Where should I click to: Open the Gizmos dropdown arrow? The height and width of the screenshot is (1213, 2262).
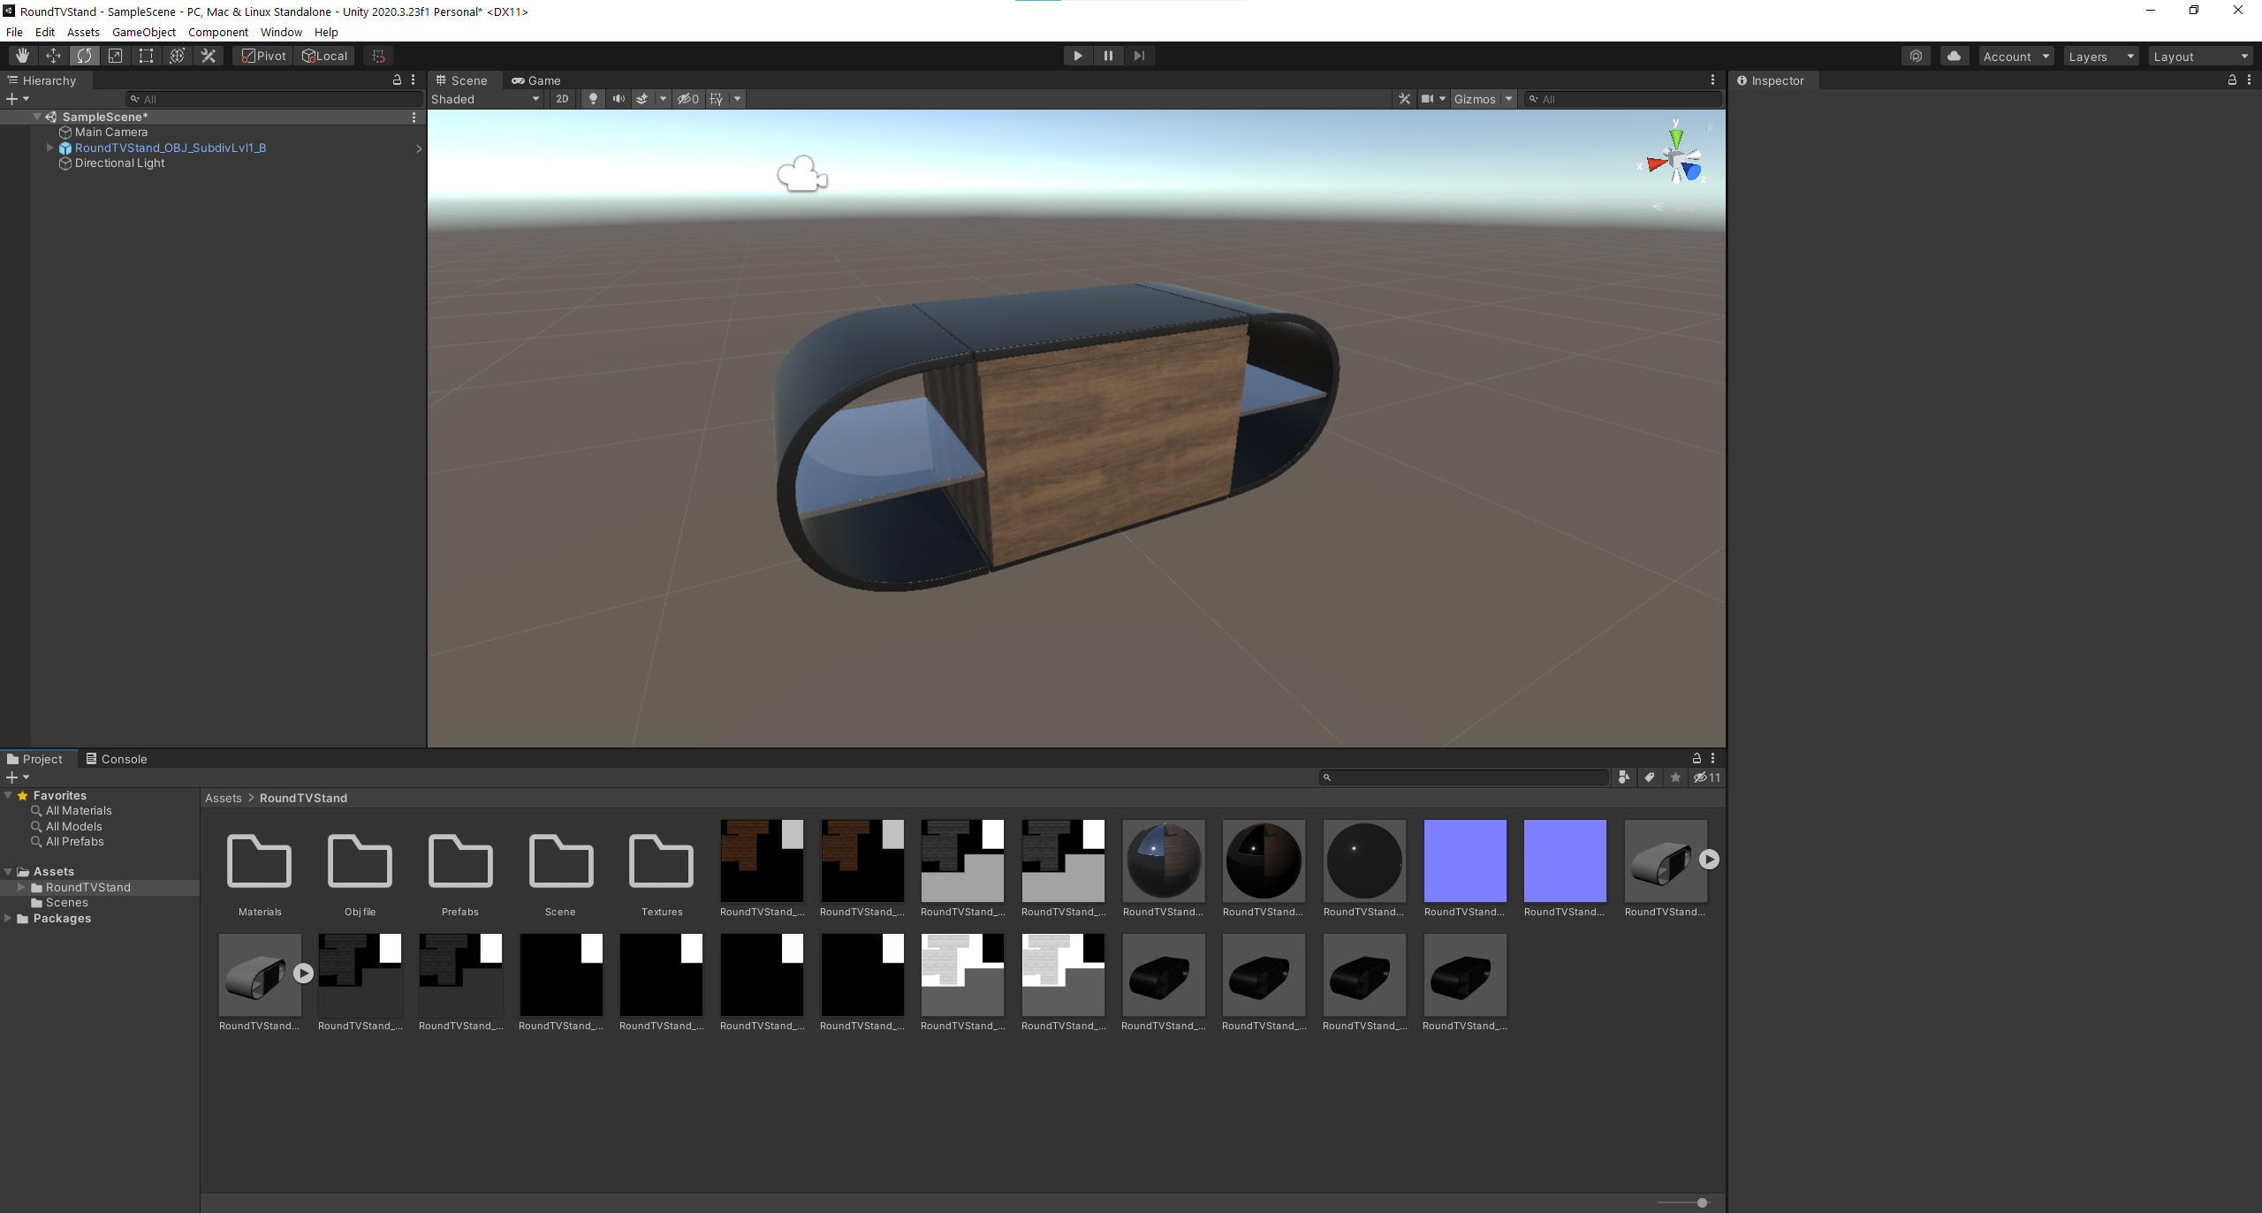pos(1509,99)
